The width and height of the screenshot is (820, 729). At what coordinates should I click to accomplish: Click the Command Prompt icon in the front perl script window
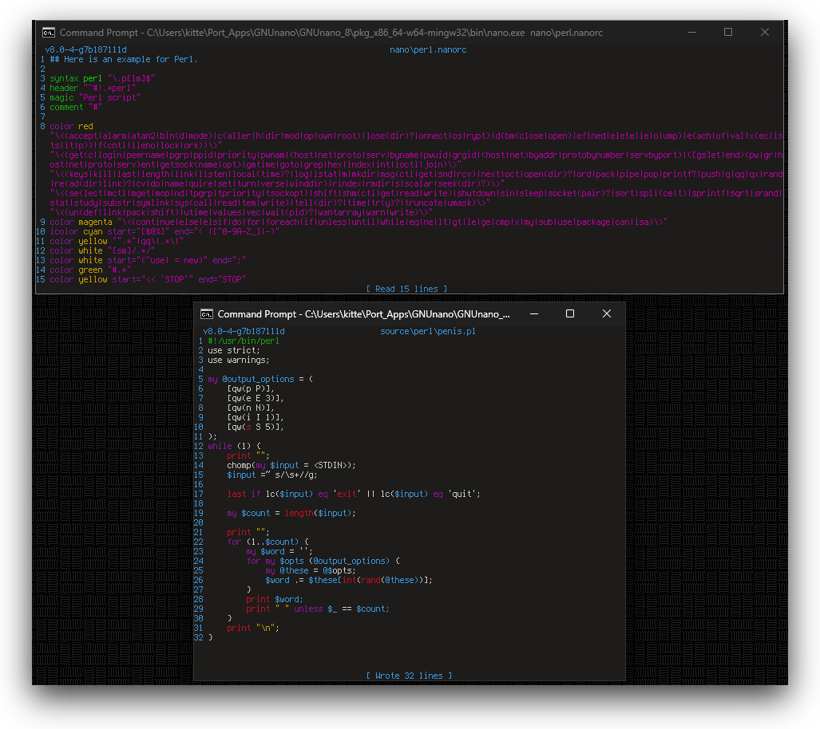tap(207, 314)
